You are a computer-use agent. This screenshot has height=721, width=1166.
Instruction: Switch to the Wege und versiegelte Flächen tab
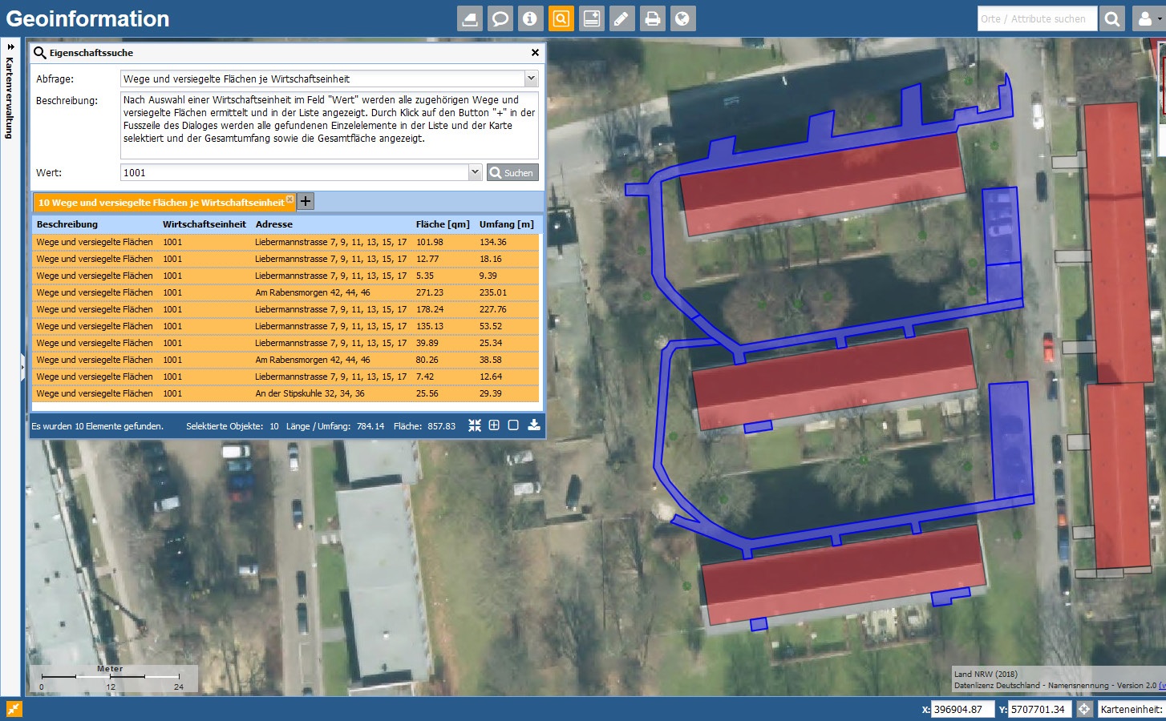tap(160, 202)
